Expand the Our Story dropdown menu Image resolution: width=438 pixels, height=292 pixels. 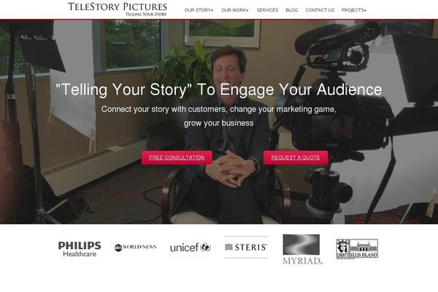click(199, 10)
